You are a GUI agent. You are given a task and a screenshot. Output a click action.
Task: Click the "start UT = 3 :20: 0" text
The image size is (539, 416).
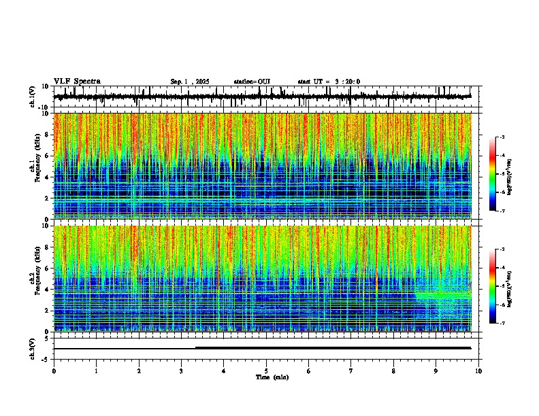[x=329, y=82]
